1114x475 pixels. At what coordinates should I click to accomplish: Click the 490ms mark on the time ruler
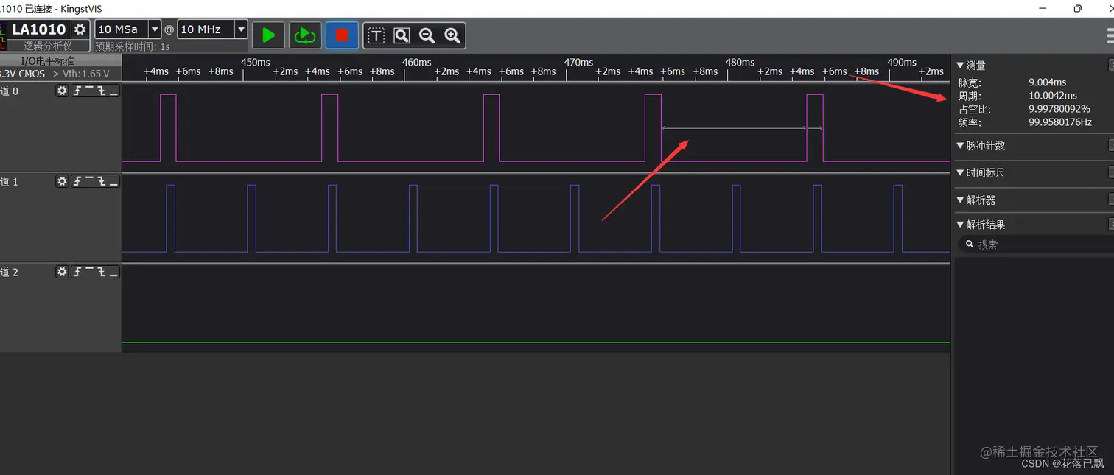pyautogui.click(x=902, y=63)
